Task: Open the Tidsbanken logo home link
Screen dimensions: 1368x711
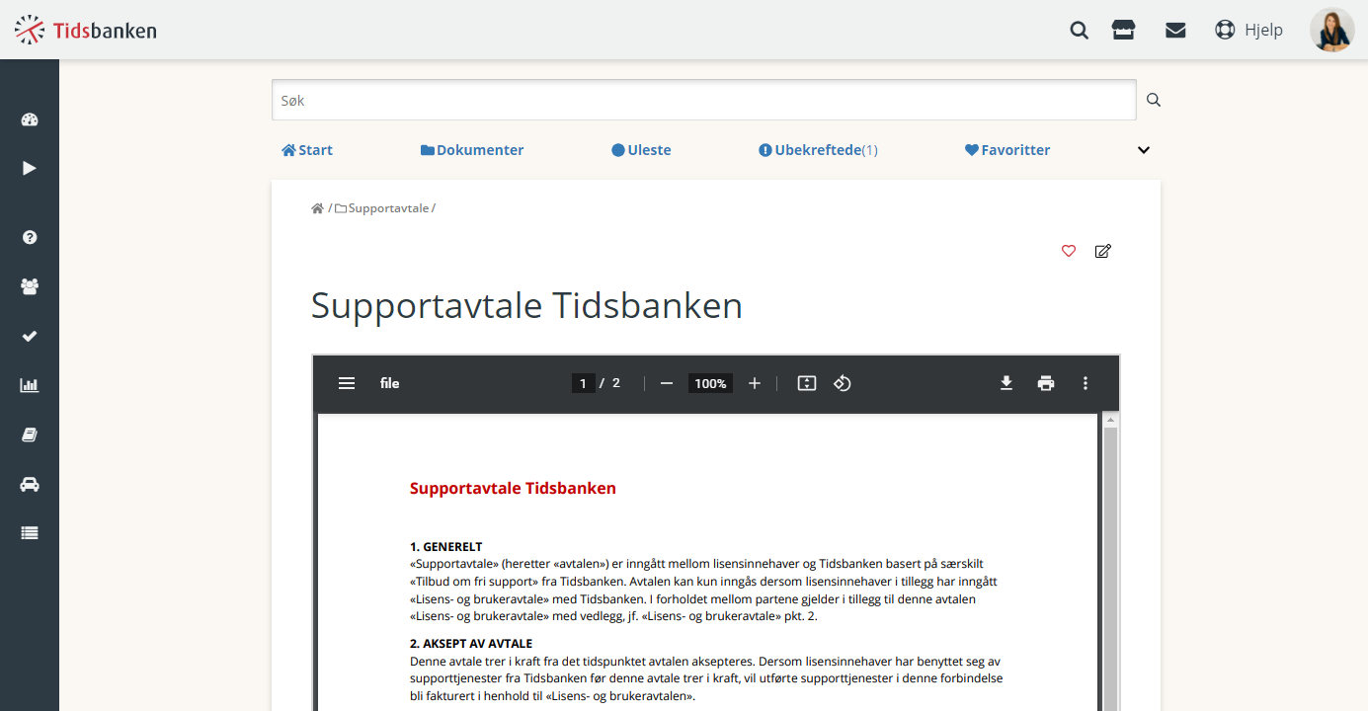Action: (x=85, y=30)
